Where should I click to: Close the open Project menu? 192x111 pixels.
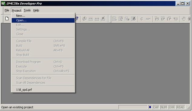pyautogui.click(x=17, y=11)
